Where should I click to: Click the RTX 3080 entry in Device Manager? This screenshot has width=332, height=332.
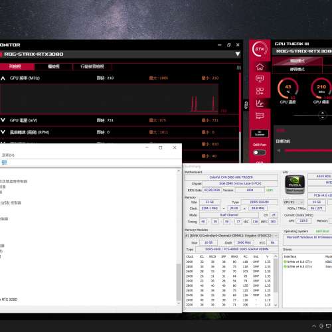tap(9, 299)
